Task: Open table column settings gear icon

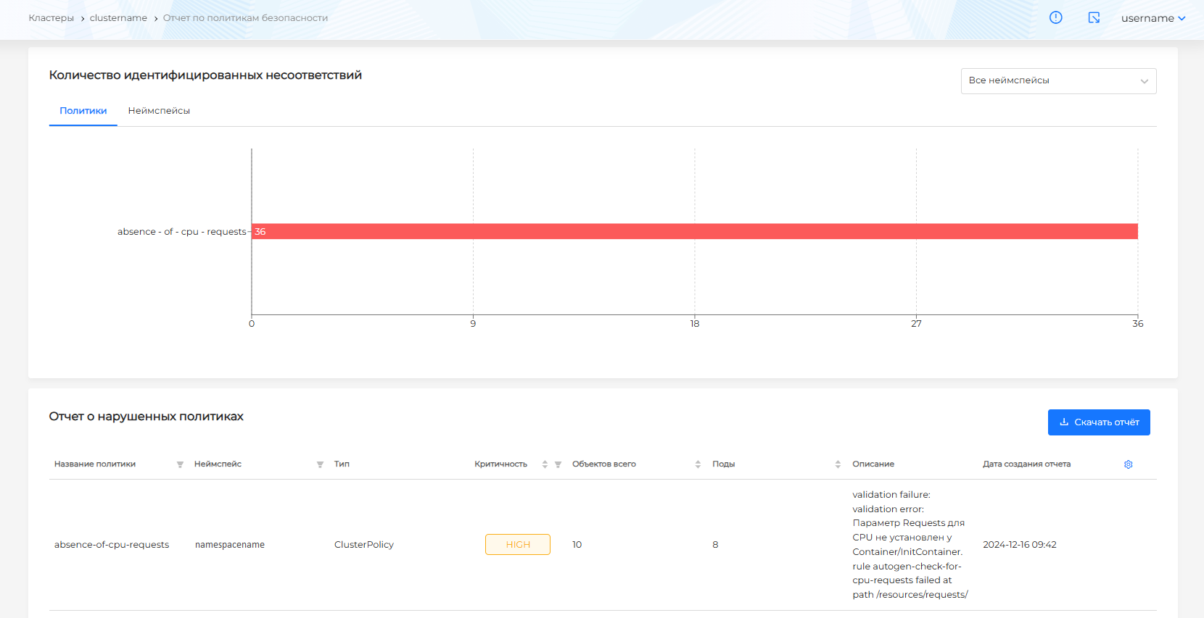Action: pos(1128,464)
